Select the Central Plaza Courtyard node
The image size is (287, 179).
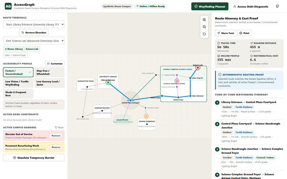tap(131, 100)
